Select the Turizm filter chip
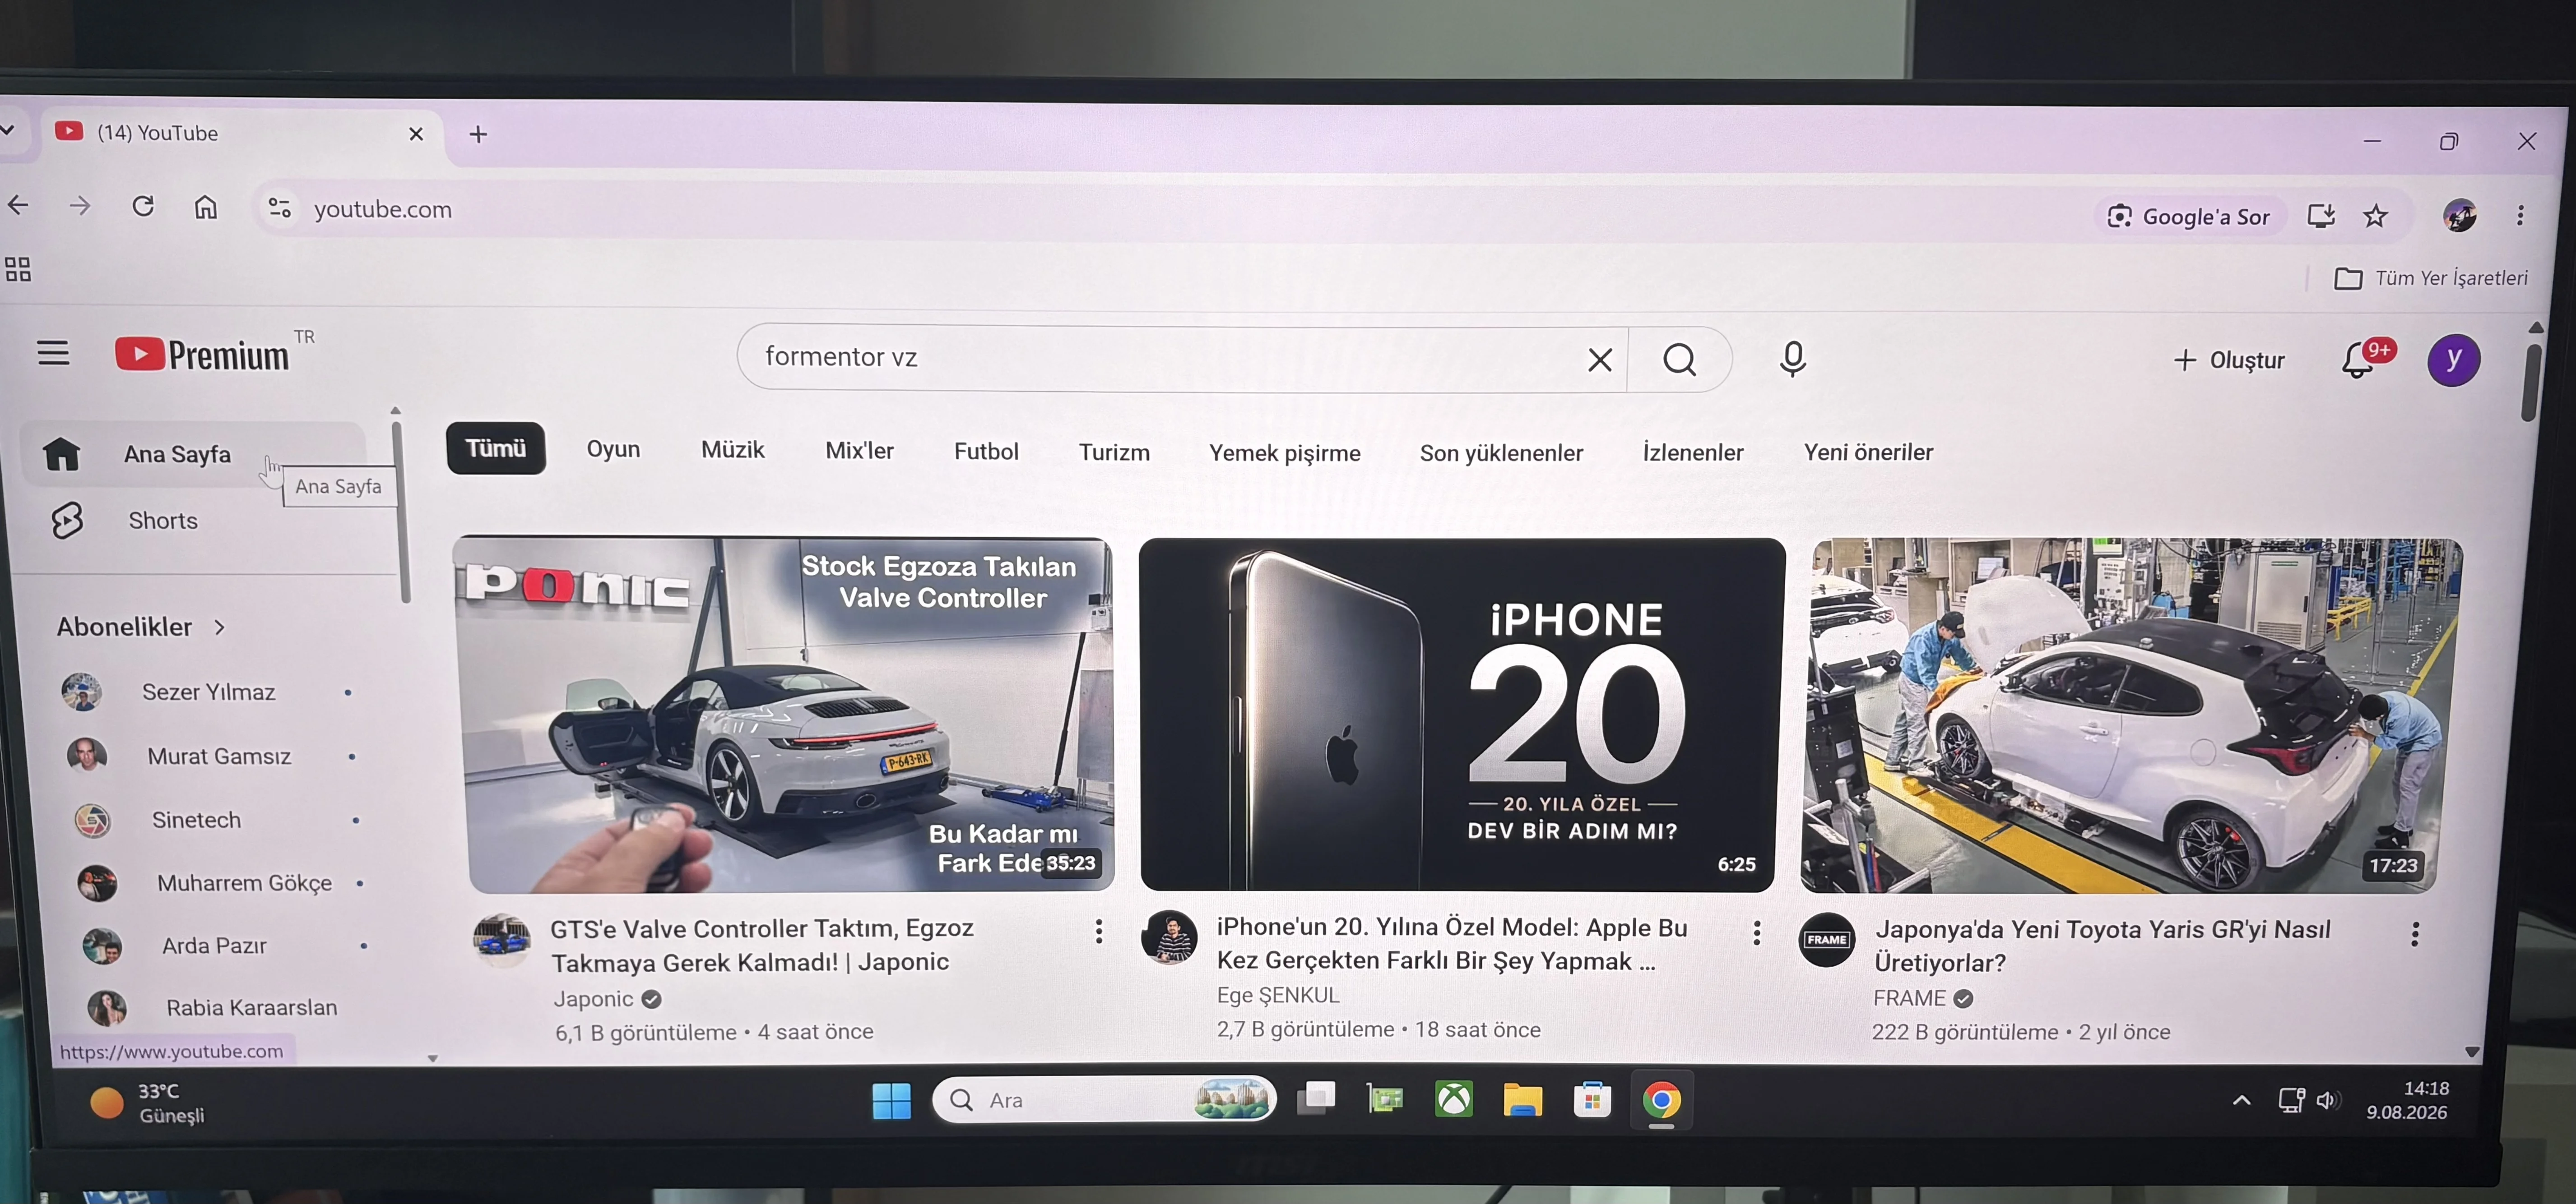This screenshot has width=2576, height=1204. coord(1114,452)
